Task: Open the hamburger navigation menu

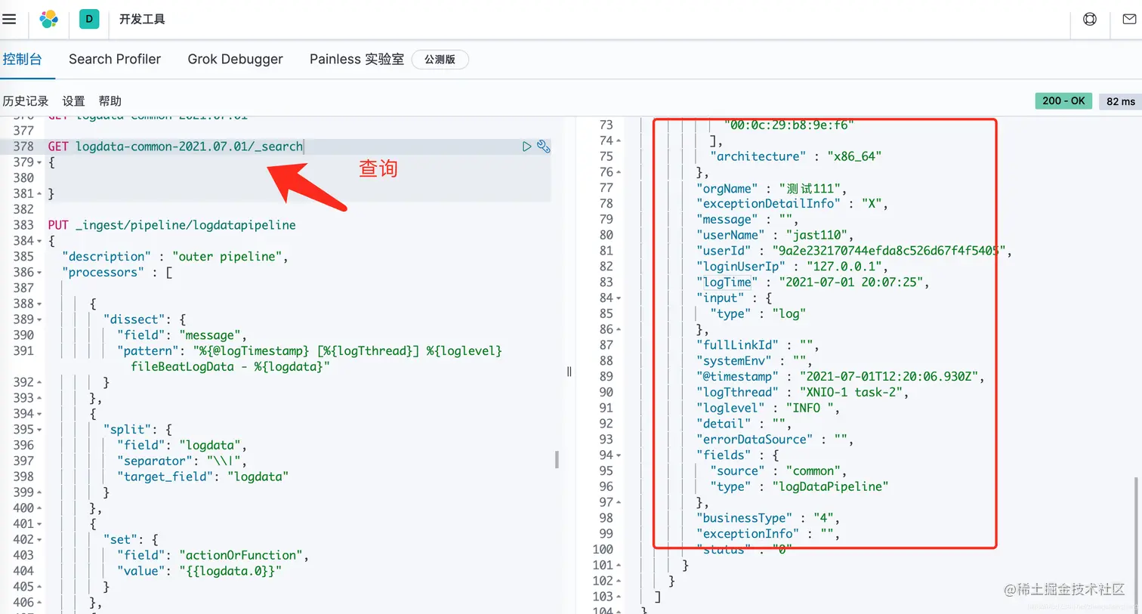Action: pyautogui.click(x=9, y=19)
